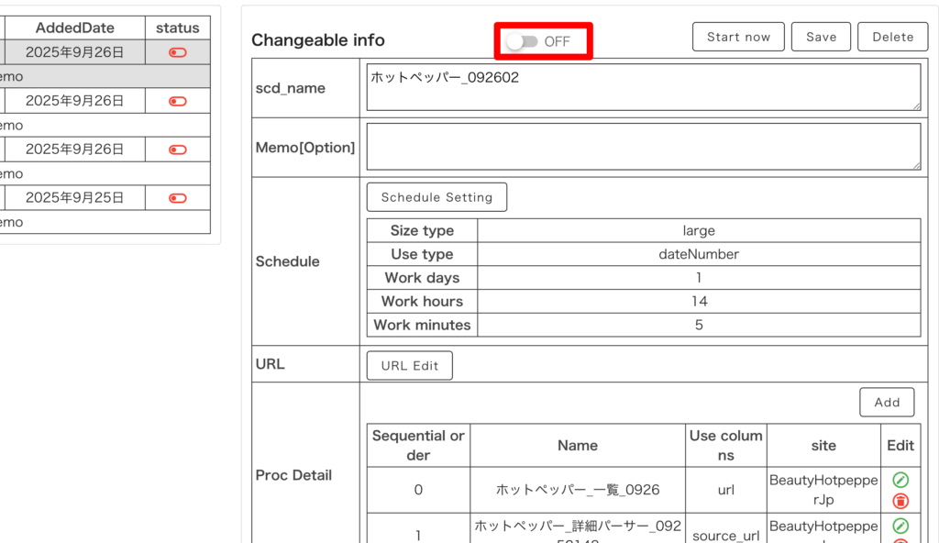Save the schedule changes
The image size is (939, 543).
(x=821, y=37)
